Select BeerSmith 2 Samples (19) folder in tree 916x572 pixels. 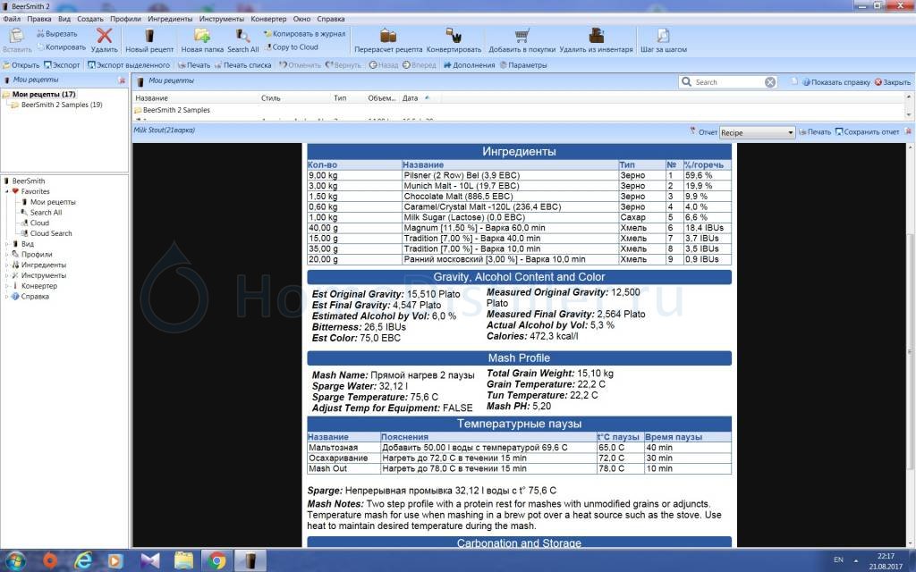[x=62, y=105]
